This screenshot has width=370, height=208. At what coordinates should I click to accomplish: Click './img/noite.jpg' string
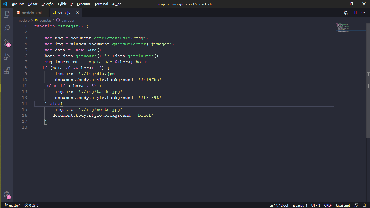(100, 109)
